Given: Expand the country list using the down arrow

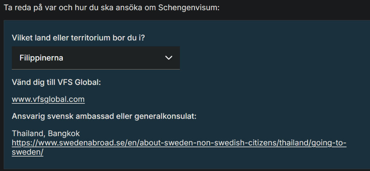Looking at the screenshot, I should click(168, 58).
